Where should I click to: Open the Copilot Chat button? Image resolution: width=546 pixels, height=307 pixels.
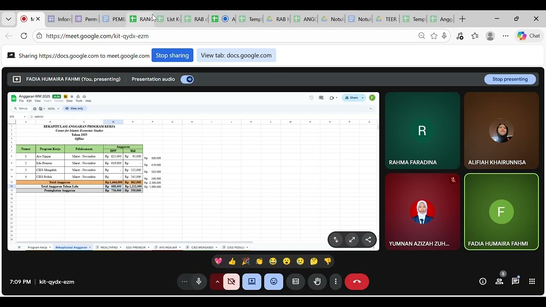(x=529, y=36)
